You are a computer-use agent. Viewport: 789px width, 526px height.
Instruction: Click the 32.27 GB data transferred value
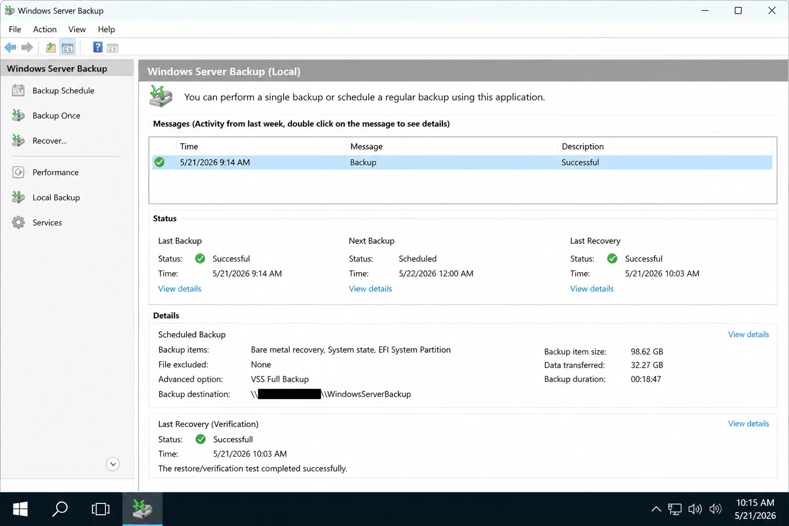click(x=647, y=365)
